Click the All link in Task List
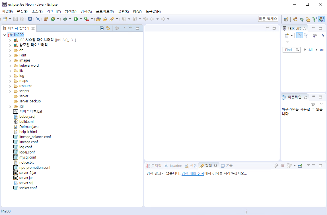Viewport: 327px width, 215px height. tap(310, 50)
